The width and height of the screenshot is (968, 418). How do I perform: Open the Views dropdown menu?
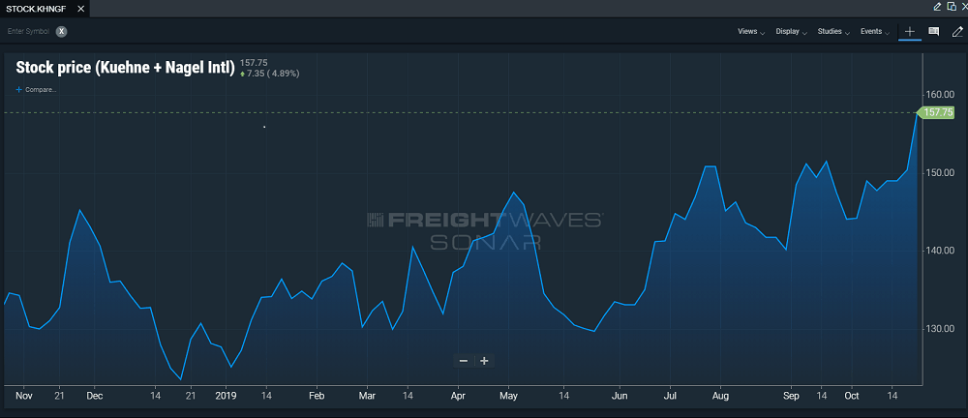click(751, 32)
